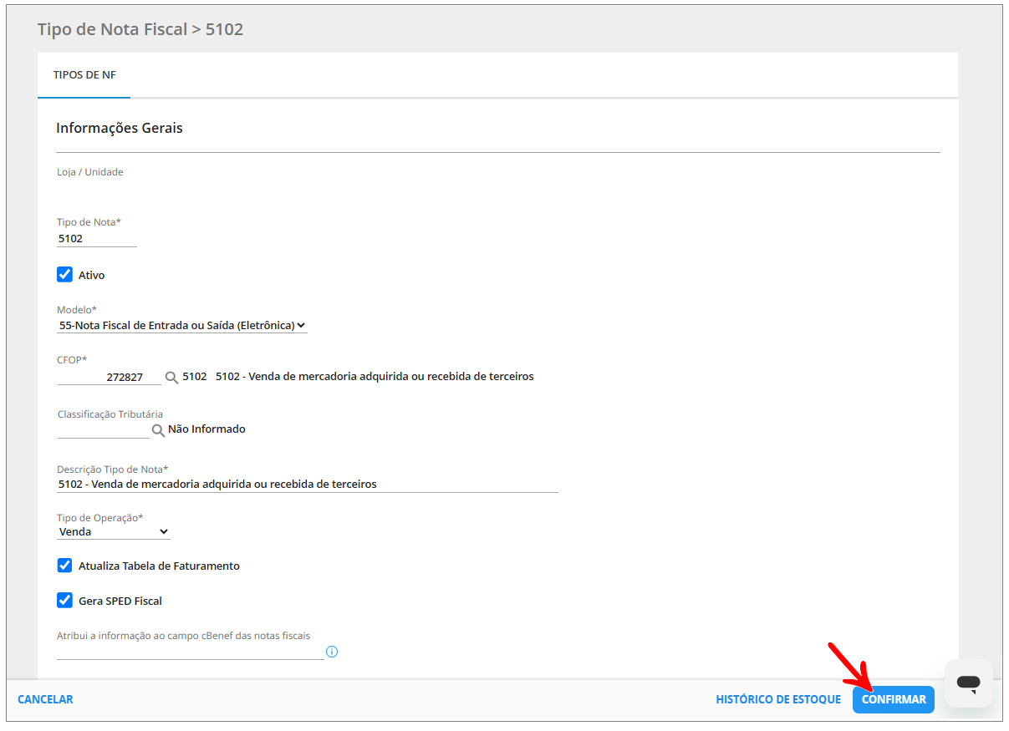Uncheck the Ativo checkbox

click(x=65, y=274)
